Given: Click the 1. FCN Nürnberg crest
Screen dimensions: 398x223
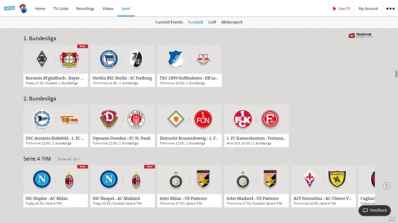Looking at the screenshot, I should tap(203, 119).
